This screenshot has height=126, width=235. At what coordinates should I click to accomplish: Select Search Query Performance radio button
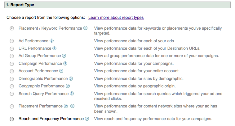pyautogui.click(x=12, y=94)
